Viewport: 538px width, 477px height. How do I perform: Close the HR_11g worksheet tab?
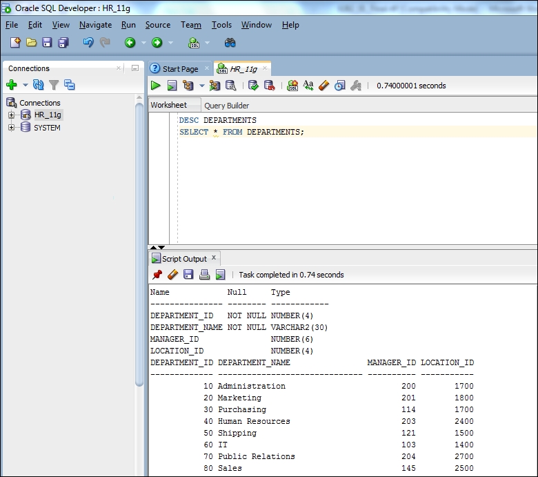point(265,68)
